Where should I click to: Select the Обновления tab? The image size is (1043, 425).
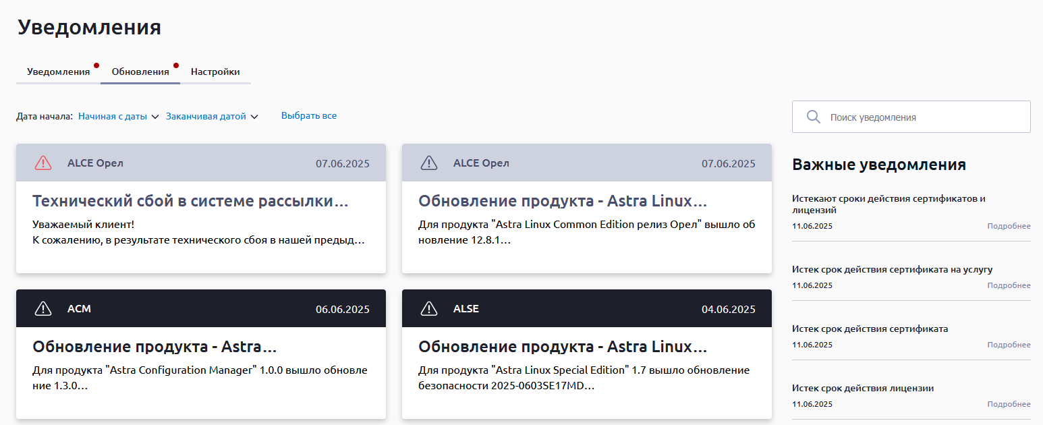coord(140,72)
